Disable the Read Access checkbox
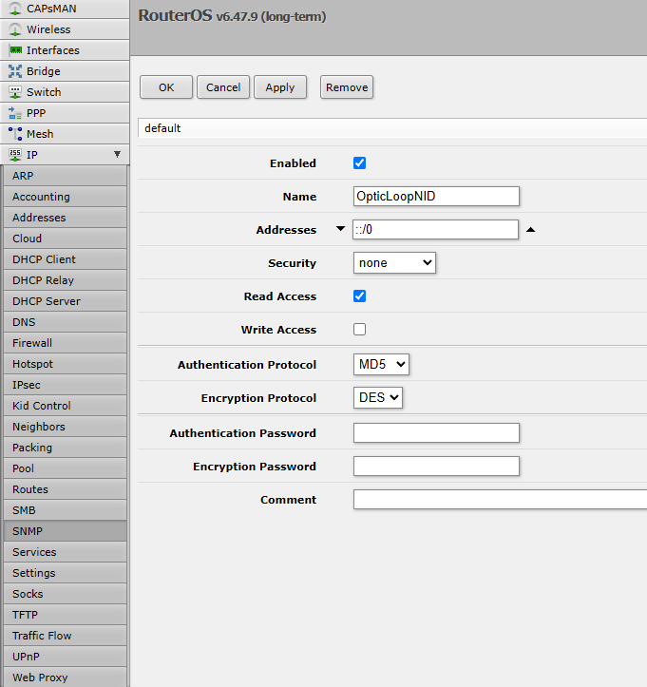 pos(359,296)
